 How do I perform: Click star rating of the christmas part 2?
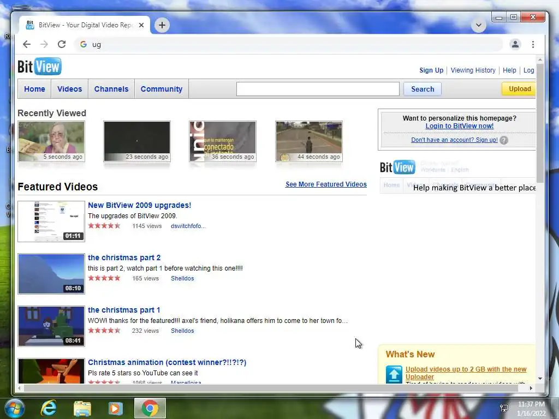click(x=104, y=278)
